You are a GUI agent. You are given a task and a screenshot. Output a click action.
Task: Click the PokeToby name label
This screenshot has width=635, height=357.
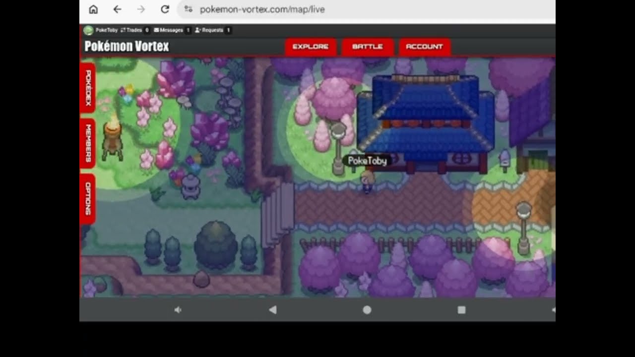coord(367,161)
